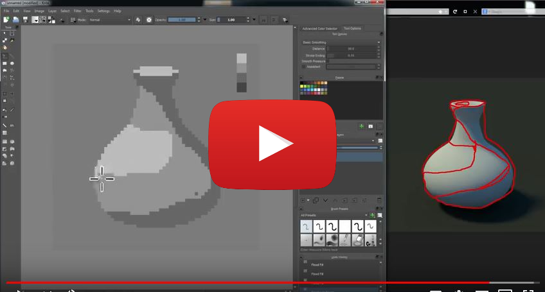Viewport: 545px width, 292px height.
Task: Click the layer filter icon beside the blend mode
Action: (380, 141)
